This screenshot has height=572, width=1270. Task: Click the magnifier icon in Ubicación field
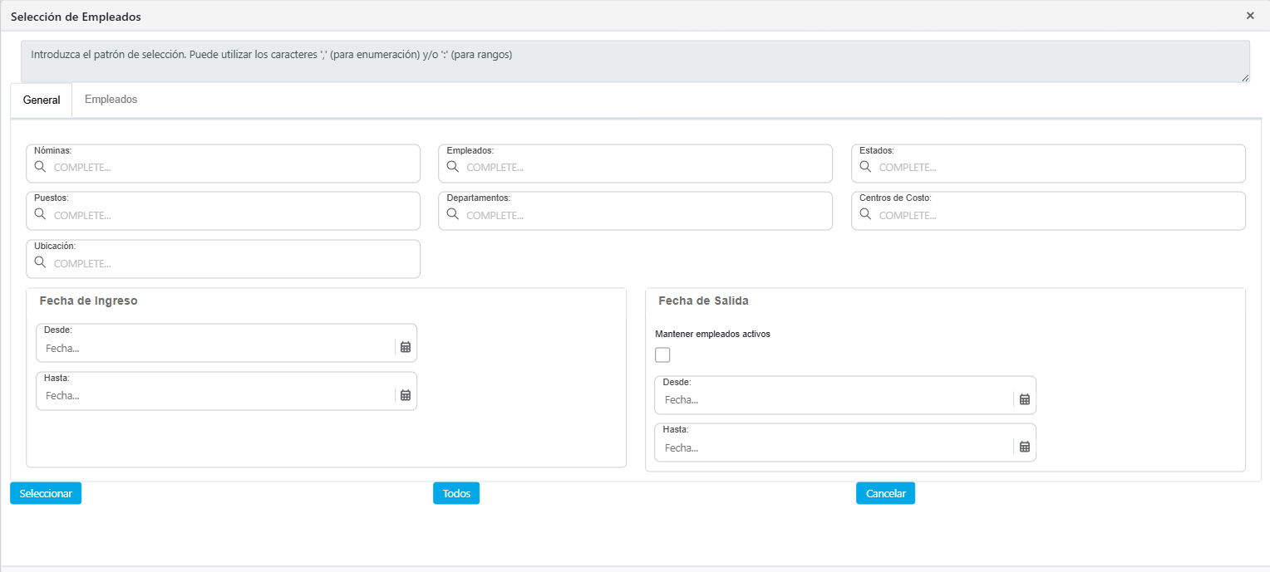[40, 262]
